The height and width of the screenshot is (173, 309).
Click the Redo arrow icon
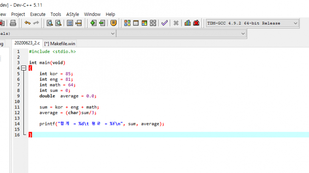pyautogui.click(x=36, y=23)
